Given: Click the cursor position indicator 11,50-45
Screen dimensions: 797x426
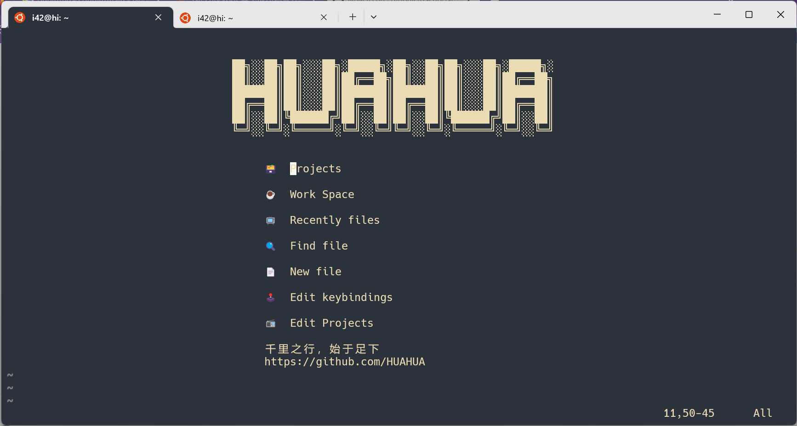Looking at the screenshot, I should pyautogui.click(x=689, y=413).
